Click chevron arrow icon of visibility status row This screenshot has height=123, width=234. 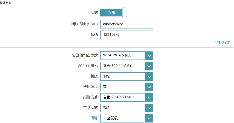point(149,108)
